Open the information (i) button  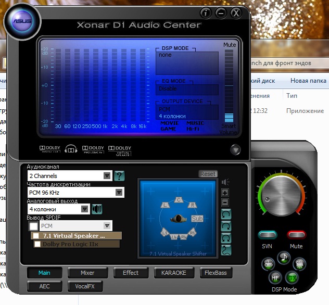(x=206, y=13)
